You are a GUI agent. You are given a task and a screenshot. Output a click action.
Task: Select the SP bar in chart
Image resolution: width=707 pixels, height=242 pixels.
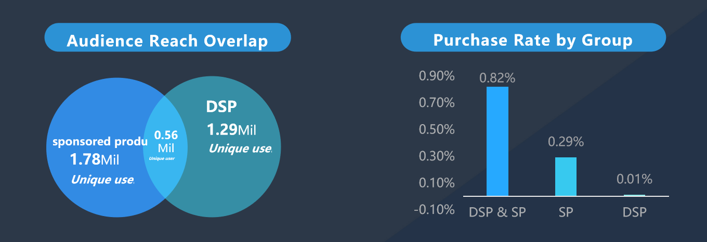coord(566,177)
